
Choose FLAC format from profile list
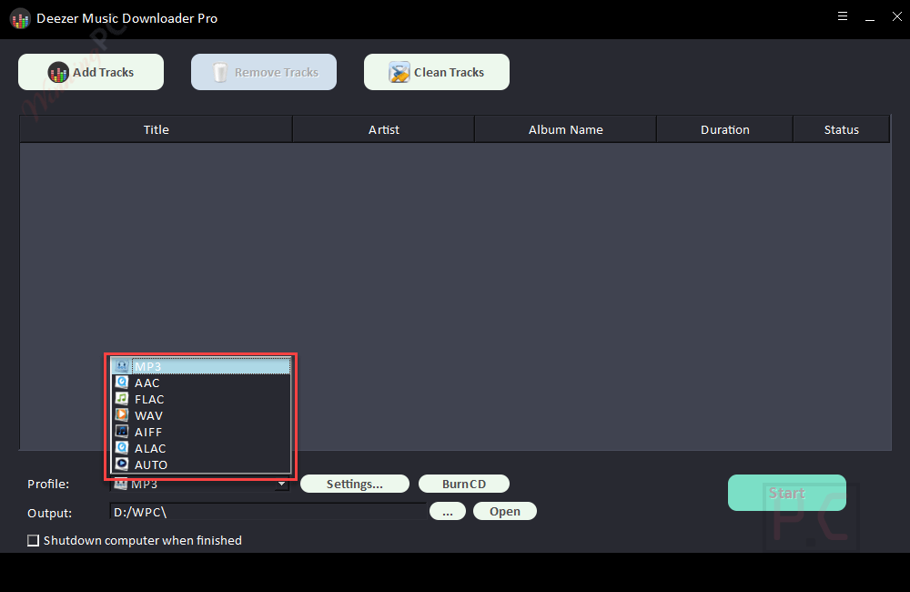pyautogui.click(x=201, y=399)
